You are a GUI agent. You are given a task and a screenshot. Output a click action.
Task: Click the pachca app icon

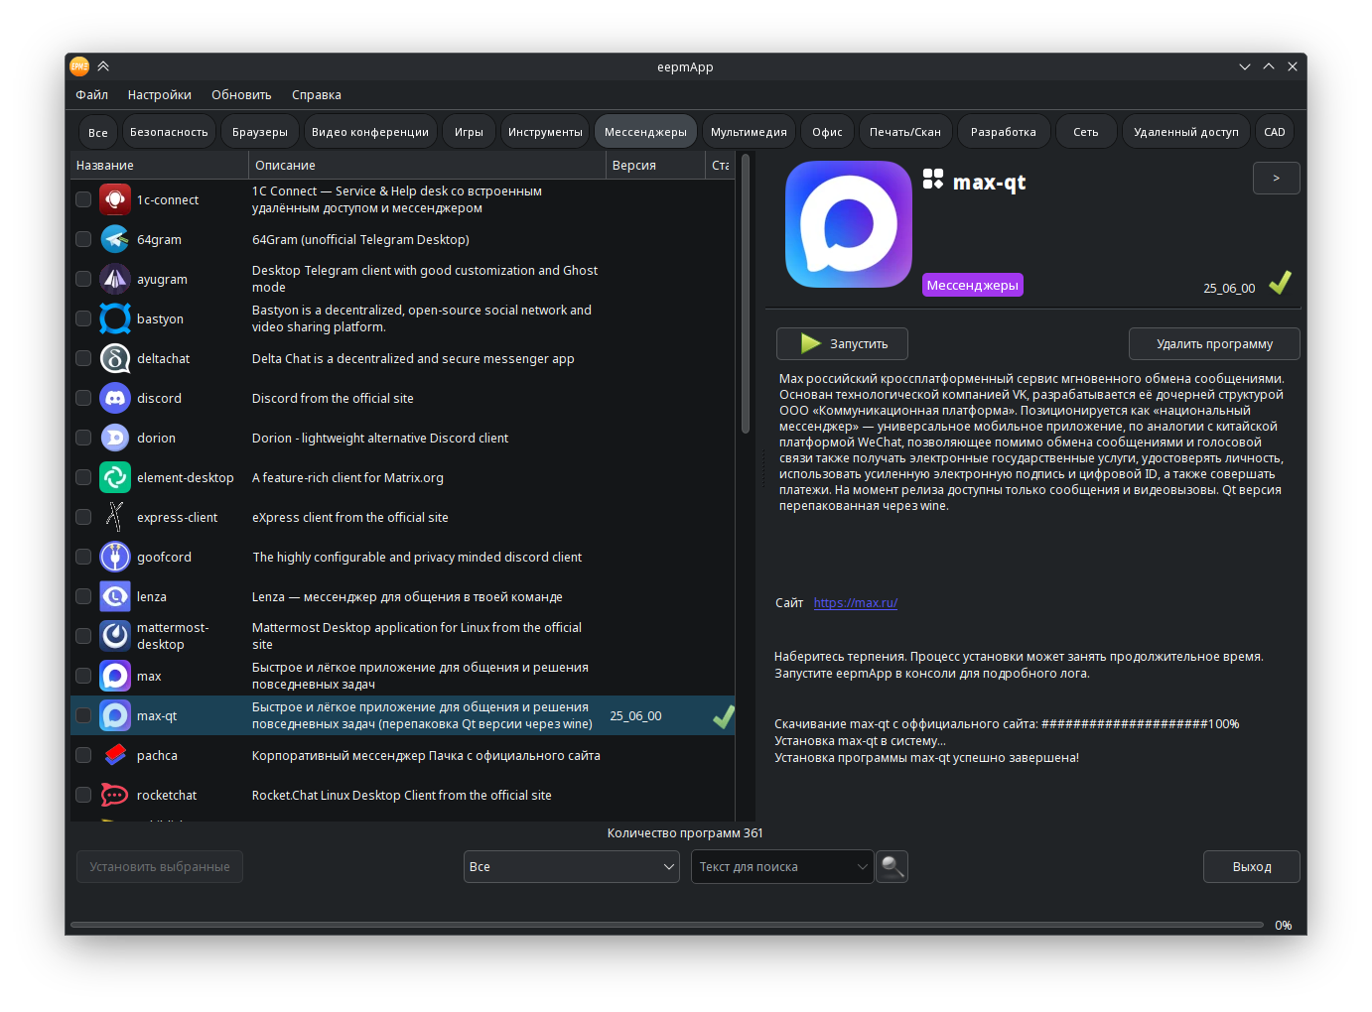pos(115,755)
